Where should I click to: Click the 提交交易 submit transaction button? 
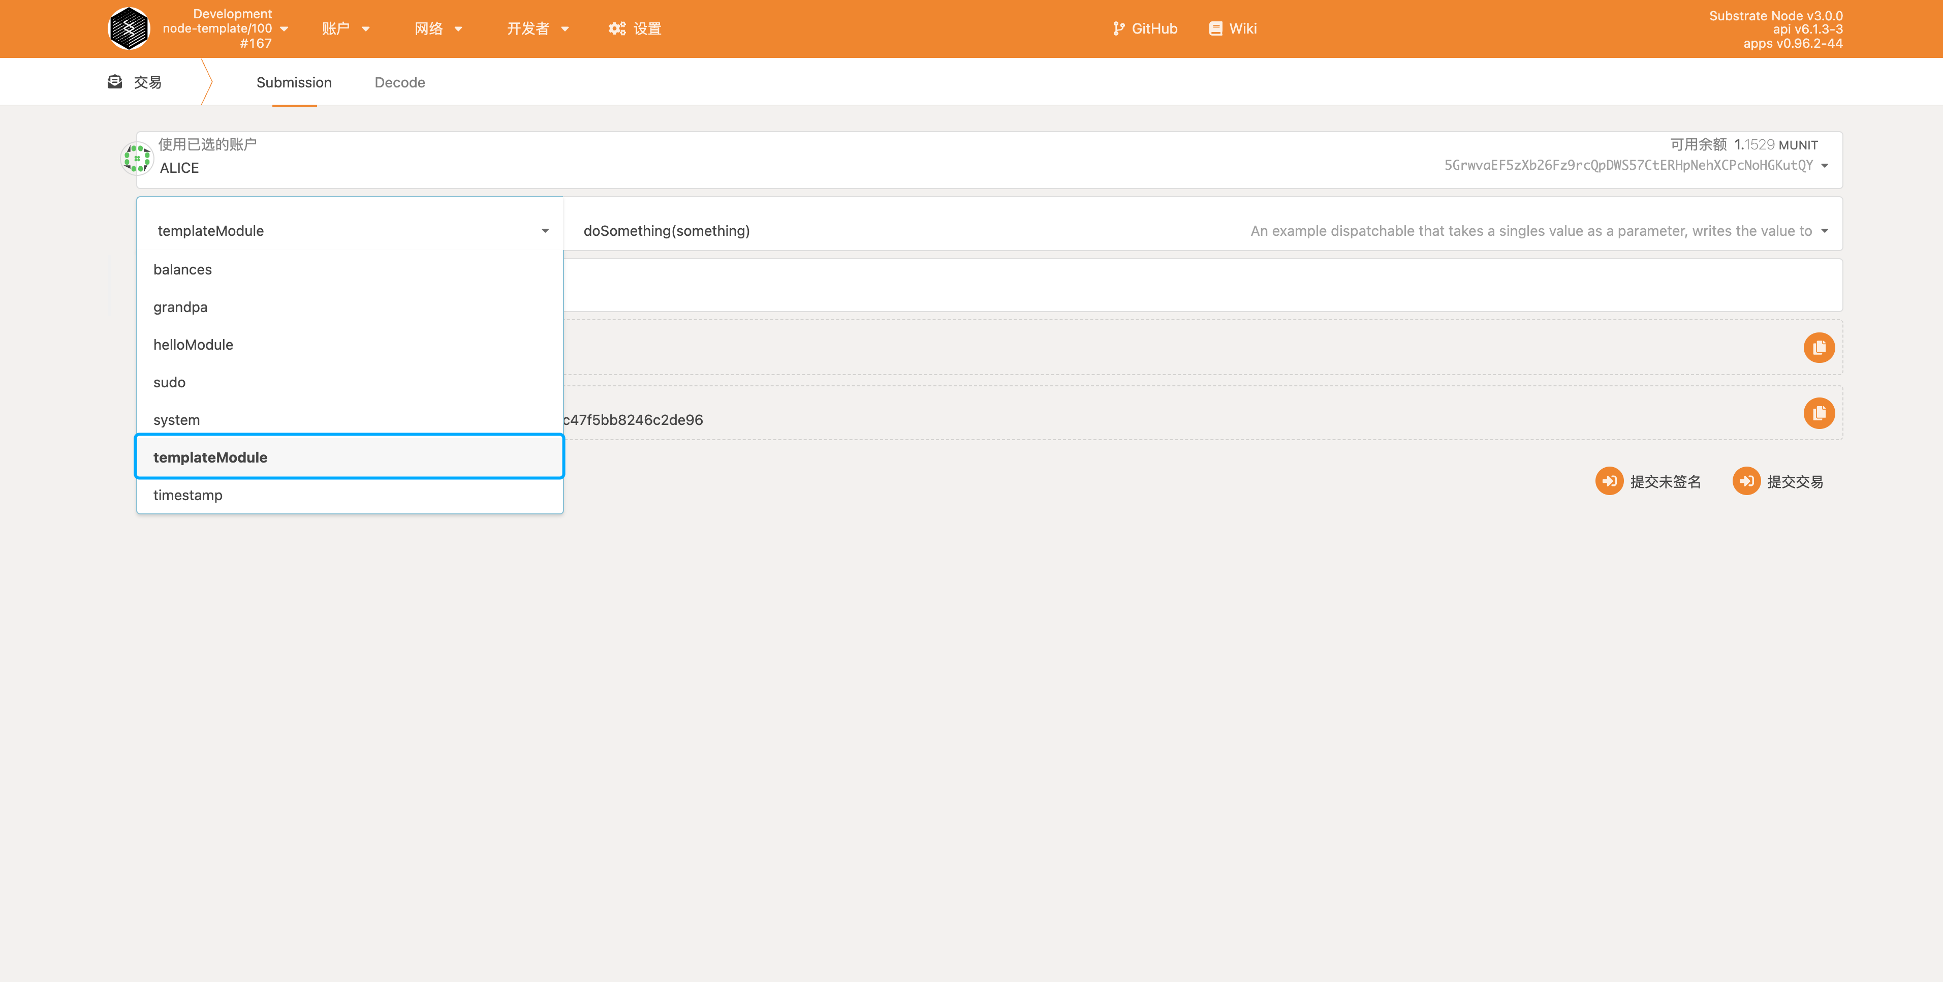1778,481
